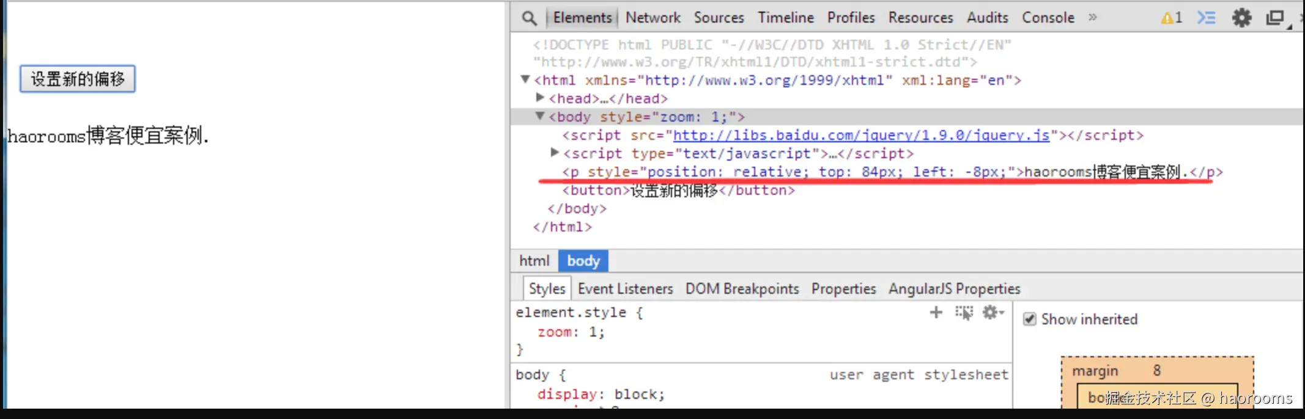Screen dimensions: 1305x419
Task: Open the Sources tab
Action: [x=719, y=18]
